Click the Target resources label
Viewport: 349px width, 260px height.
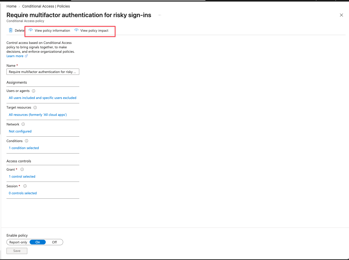pyautogui.click(x=19, y=108)
